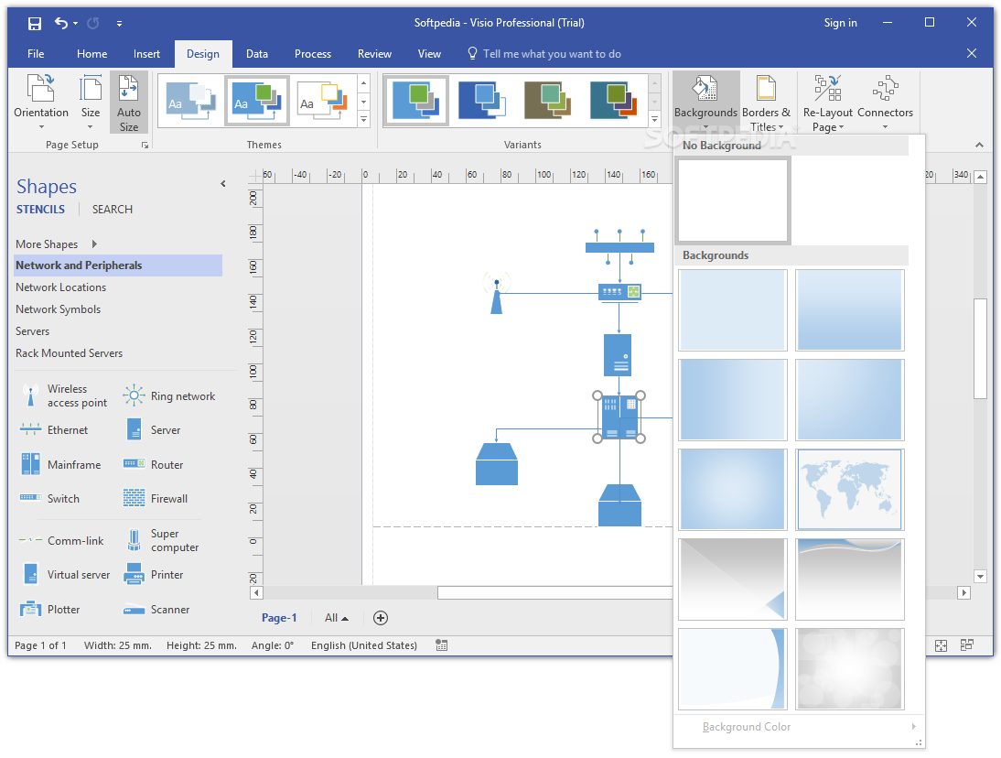The width and height of the screenshot is (1001, 758).
Task: Pick the Server shape
Action: [153, 430]
